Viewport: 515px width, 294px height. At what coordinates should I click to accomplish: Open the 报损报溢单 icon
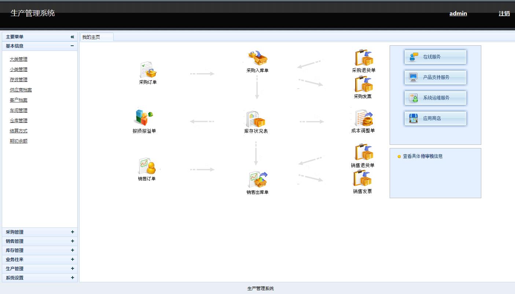[x=144, y=118]
